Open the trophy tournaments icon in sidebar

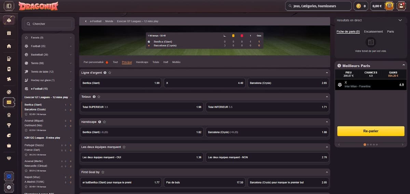[9, 125]
